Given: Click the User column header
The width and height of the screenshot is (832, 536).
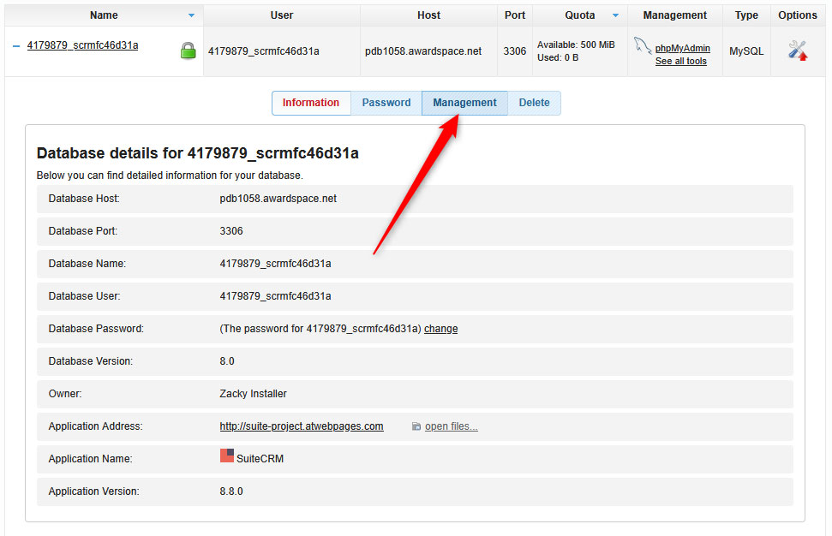Looking at the screenshot, I should (282, 15).
